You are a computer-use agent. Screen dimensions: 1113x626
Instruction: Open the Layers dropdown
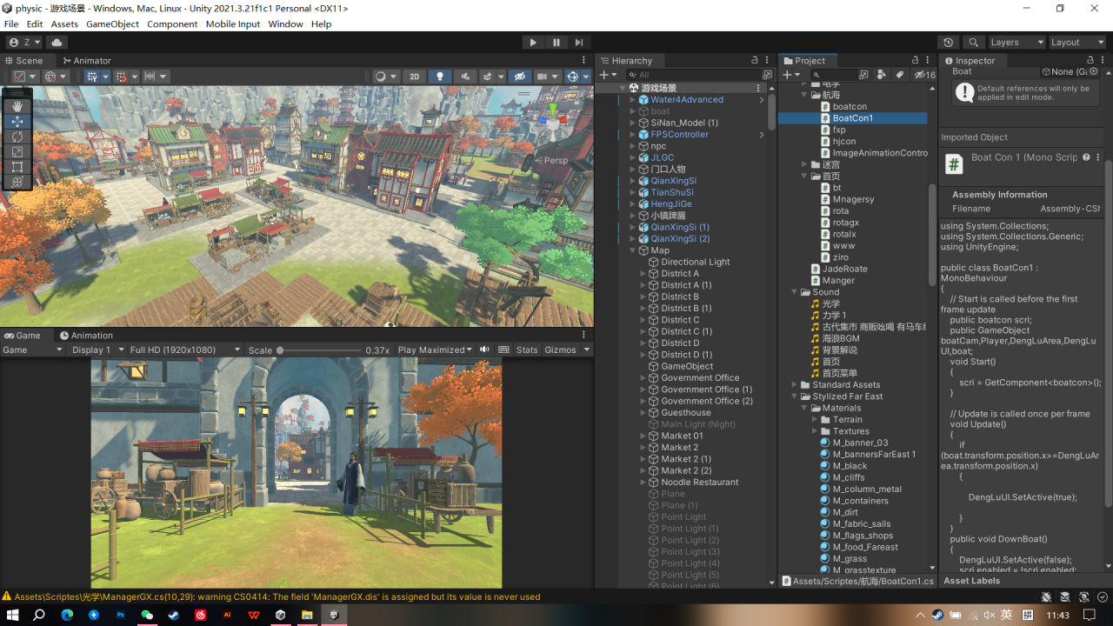[1016, 42]
